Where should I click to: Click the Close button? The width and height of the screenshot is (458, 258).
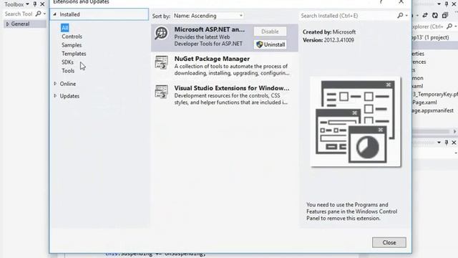(389, 242)
